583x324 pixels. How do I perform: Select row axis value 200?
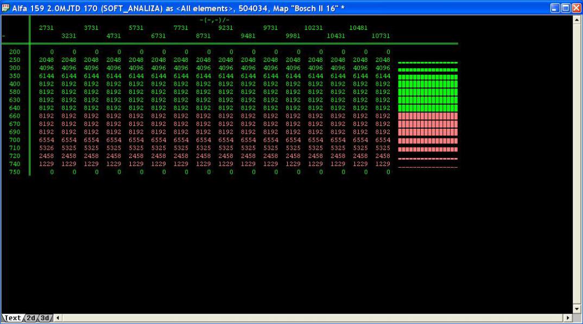click(15, 52)
